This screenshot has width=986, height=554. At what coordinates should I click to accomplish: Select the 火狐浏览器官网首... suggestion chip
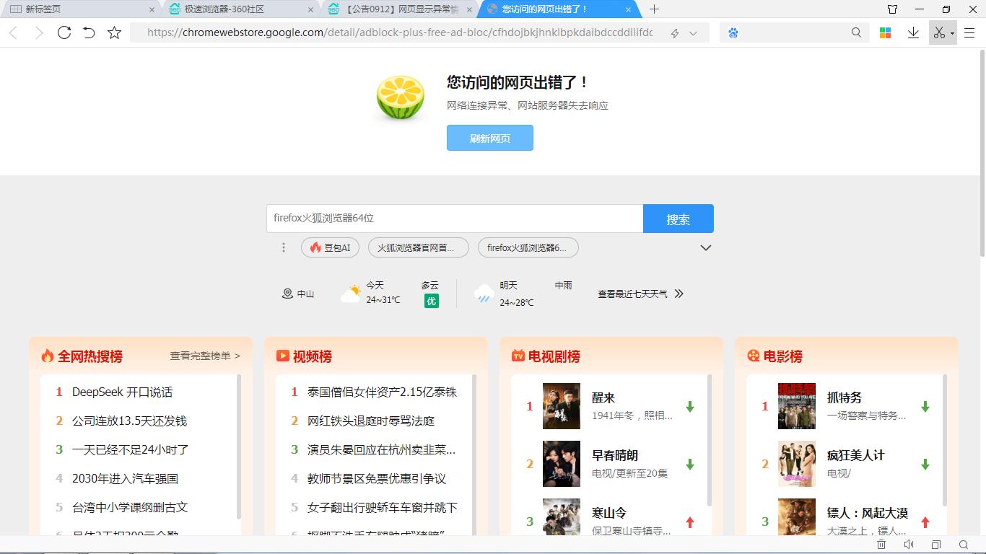[419, 247]
